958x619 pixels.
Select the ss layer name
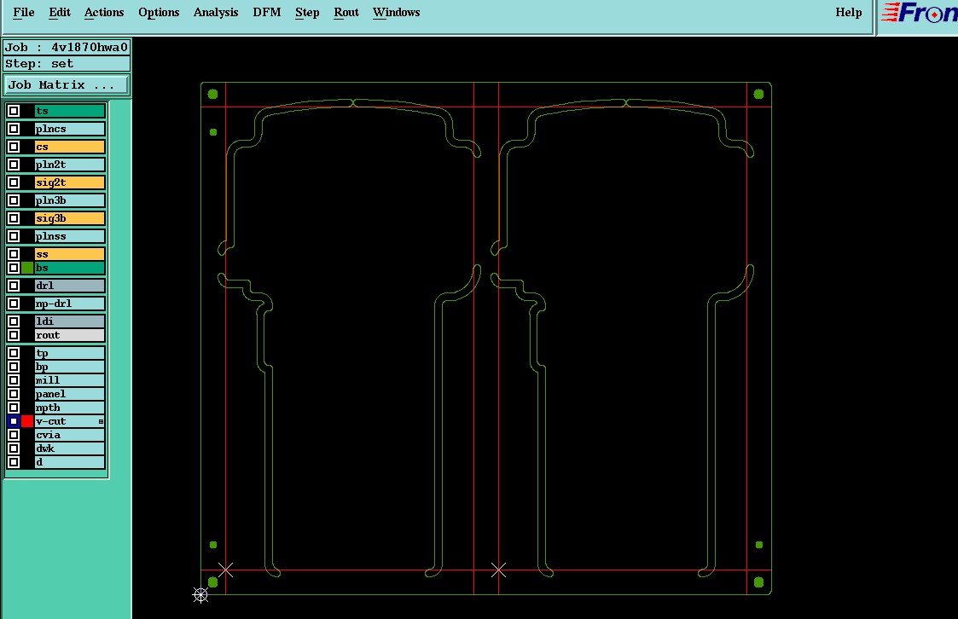tap(70, 254)
